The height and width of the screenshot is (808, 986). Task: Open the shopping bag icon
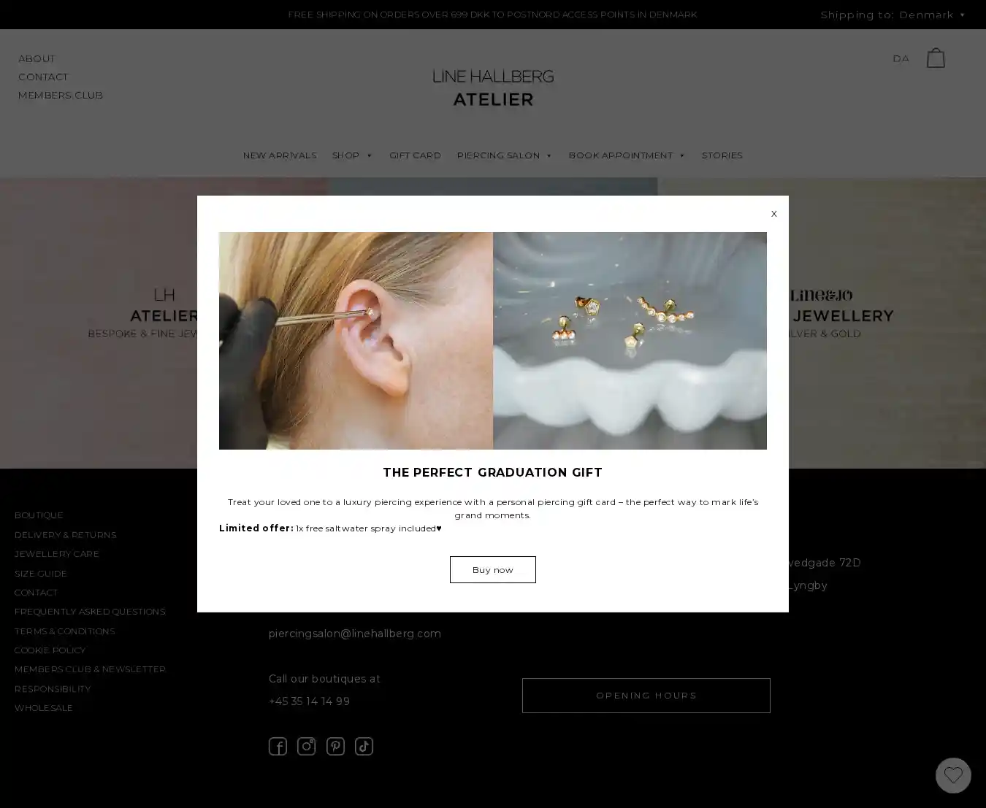click(936, 58)
